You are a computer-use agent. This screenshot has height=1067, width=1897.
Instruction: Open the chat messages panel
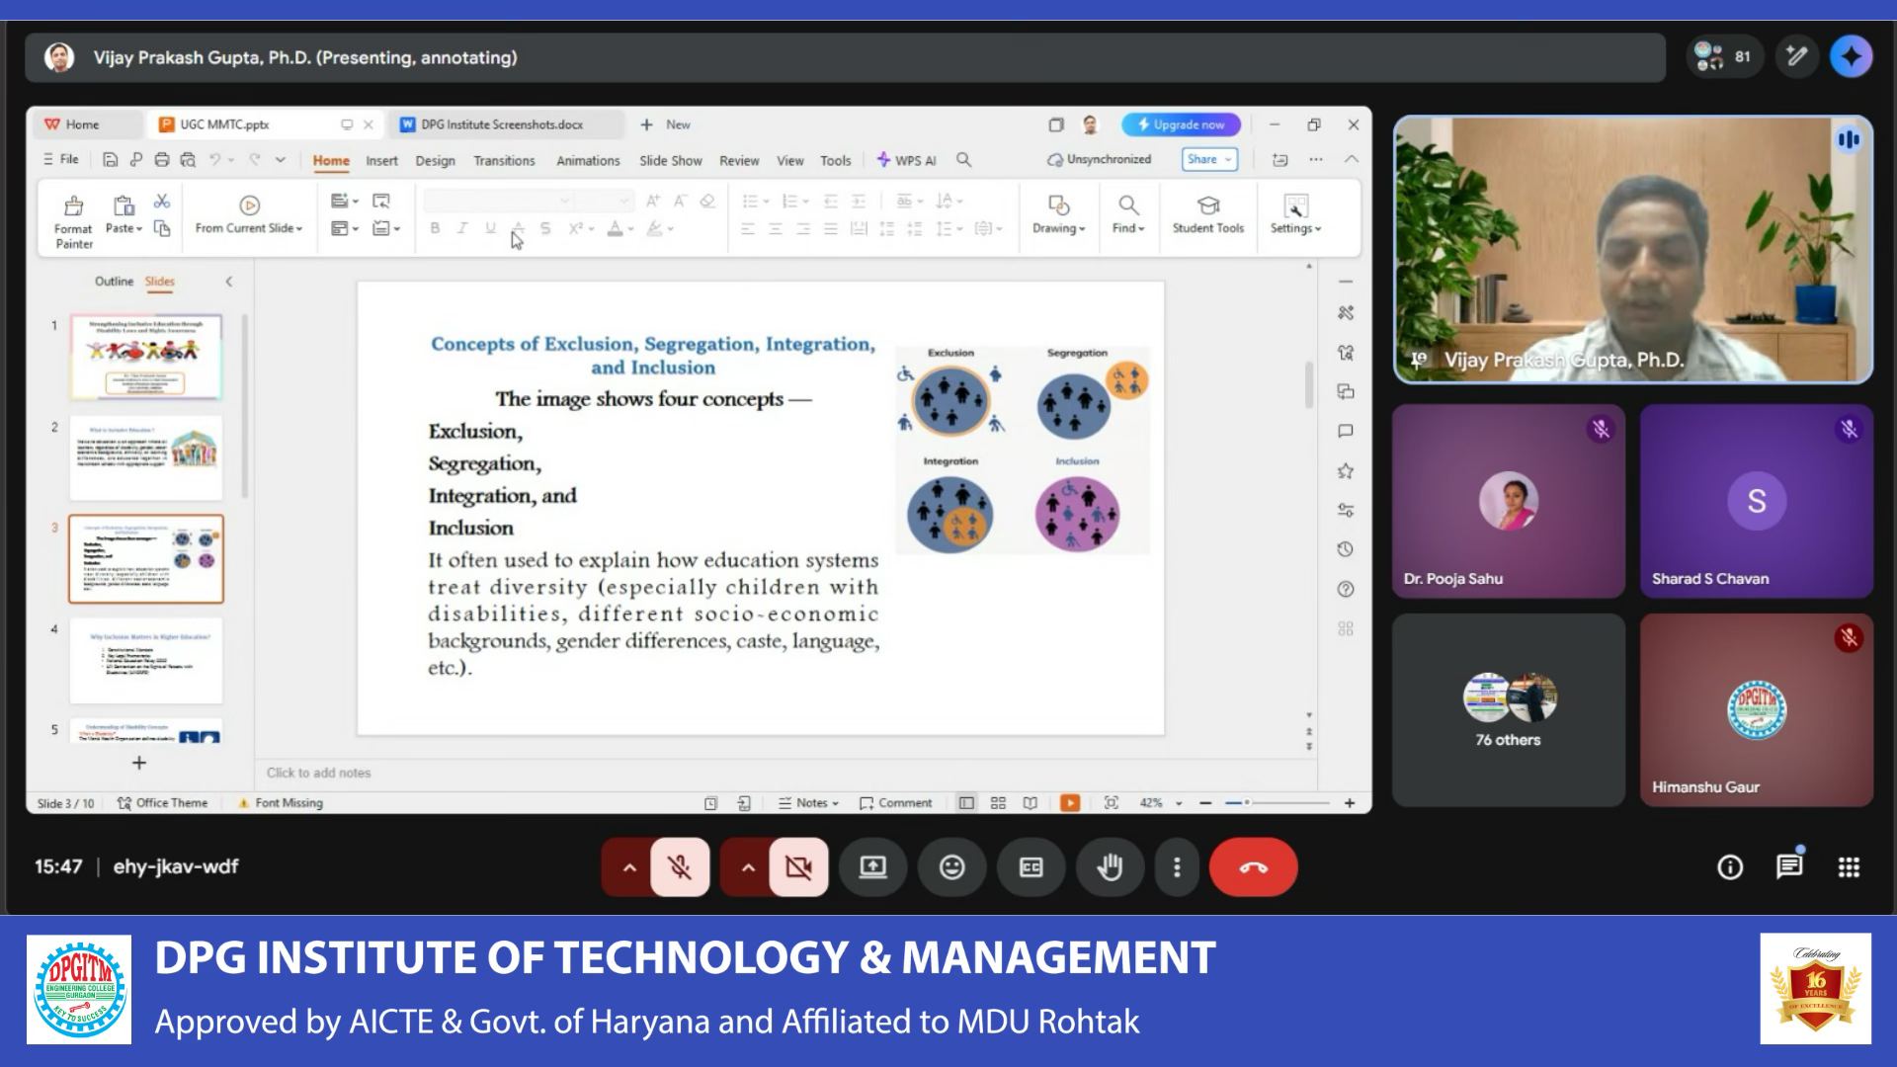pos(1788,867)
